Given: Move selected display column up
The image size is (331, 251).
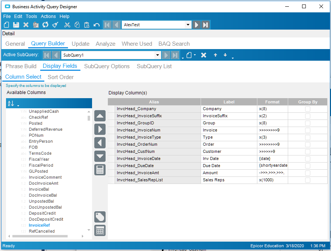Looking at the screenshot, I should pos(100,116).
